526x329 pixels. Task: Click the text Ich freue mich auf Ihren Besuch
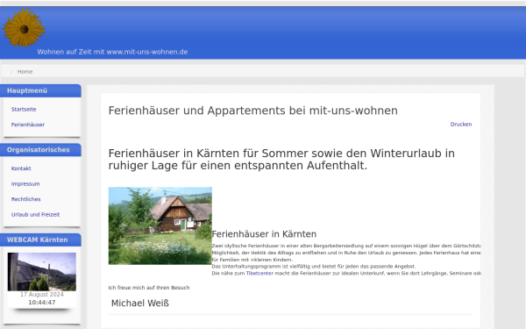click(x=149, y=288)
